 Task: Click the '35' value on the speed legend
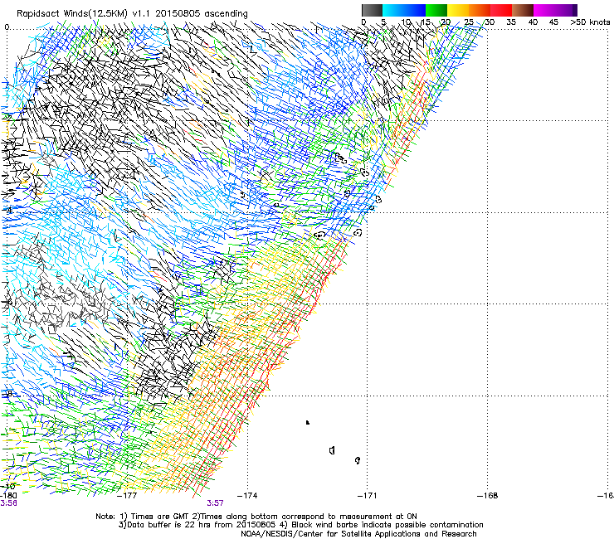click(511, 22)
